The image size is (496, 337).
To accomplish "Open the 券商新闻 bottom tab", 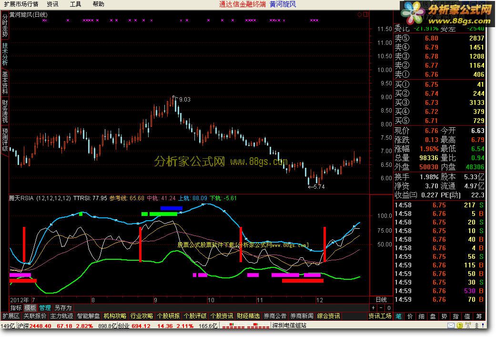I will pos(302,316).
